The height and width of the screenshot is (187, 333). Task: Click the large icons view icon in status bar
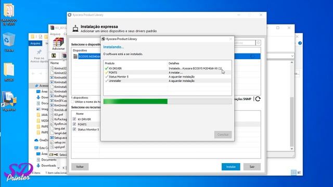[x=299, y=172]
